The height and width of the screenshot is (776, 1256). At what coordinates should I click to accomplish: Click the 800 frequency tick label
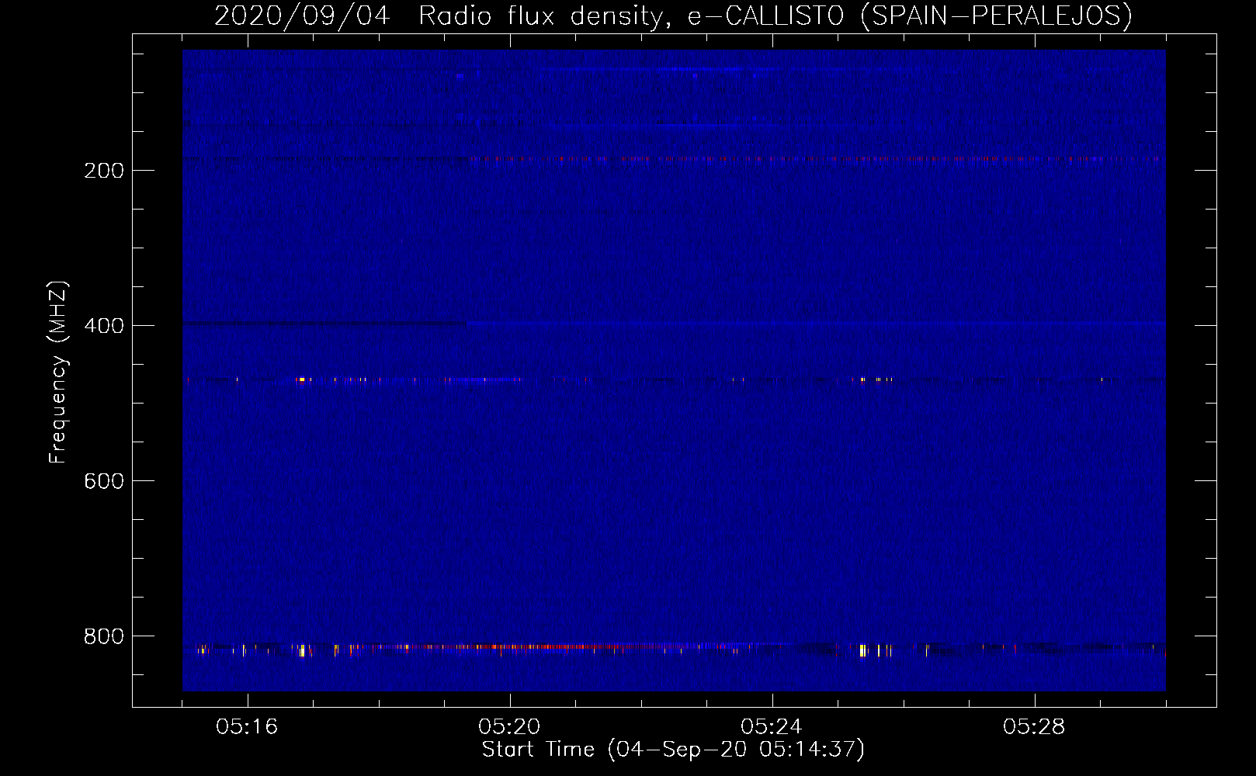tap(104, 636)
